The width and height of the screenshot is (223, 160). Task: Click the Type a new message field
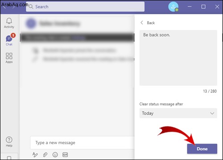click(83, 143)
